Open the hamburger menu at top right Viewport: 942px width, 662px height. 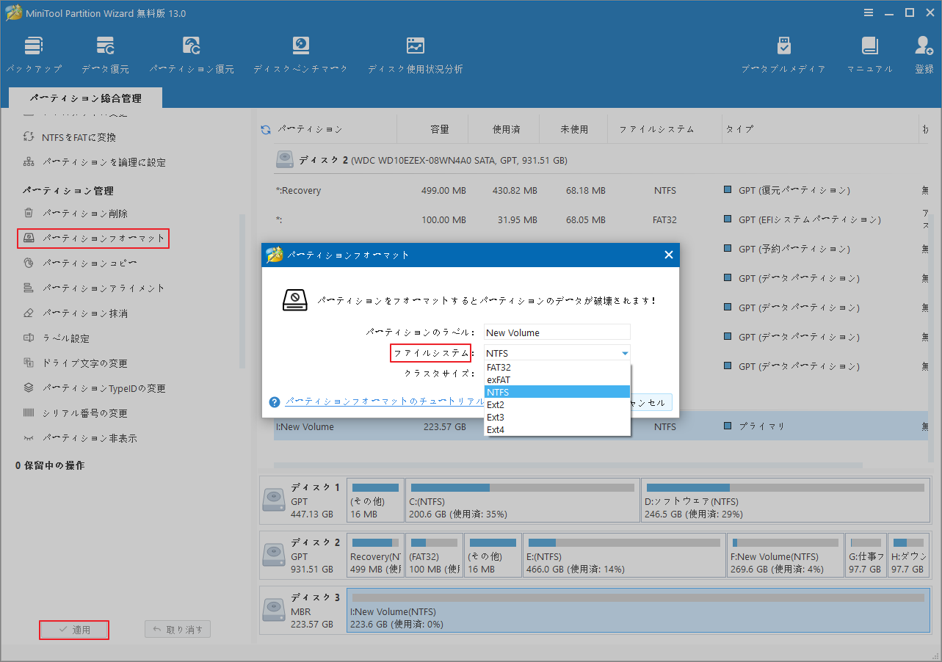(x=868, y=12)
